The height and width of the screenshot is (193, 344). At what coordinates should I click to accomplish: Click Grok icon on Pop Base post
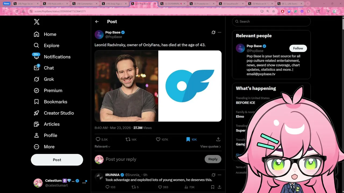point(213,32)
